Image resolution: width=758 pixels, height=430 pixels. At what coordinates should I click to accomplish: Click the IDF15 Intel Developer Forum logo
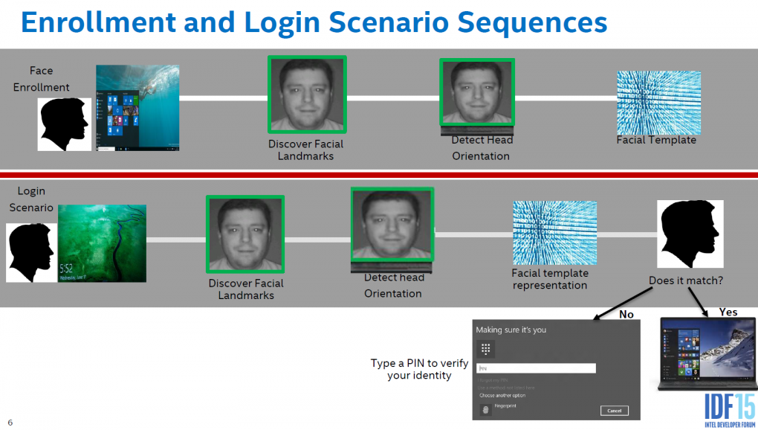point(730,410)
